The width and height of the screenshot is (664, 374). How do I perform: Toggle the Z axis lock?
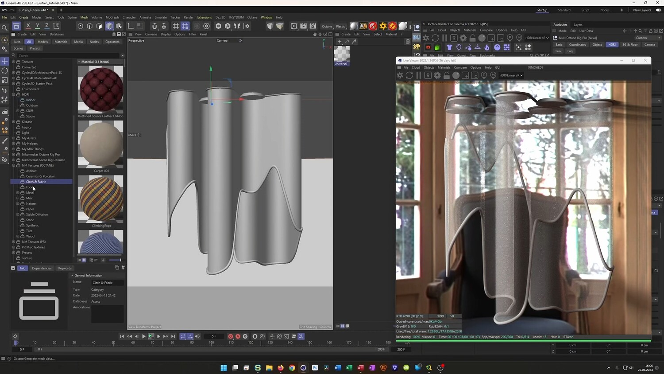46,26
